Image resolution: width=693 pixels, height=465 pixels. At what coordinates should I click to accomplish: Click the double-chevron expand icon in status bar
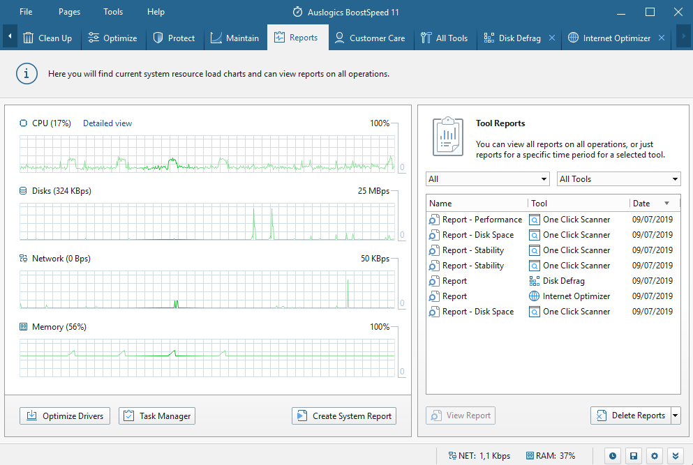click(x=675, y=456)
